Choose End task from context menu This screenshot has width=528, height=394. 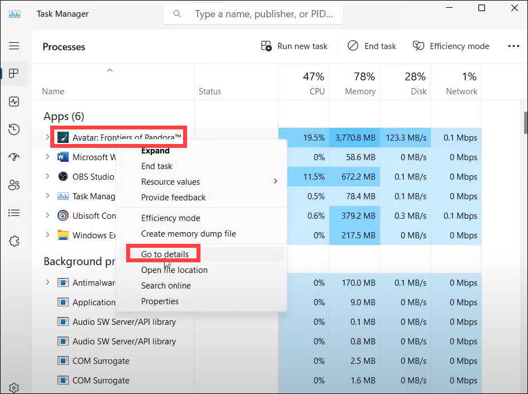(157, 166)
